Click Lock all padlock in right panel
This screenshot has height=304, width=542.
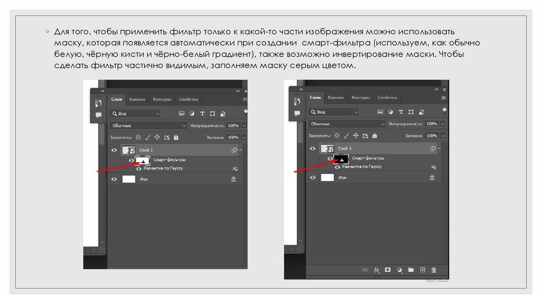point(375,136)
